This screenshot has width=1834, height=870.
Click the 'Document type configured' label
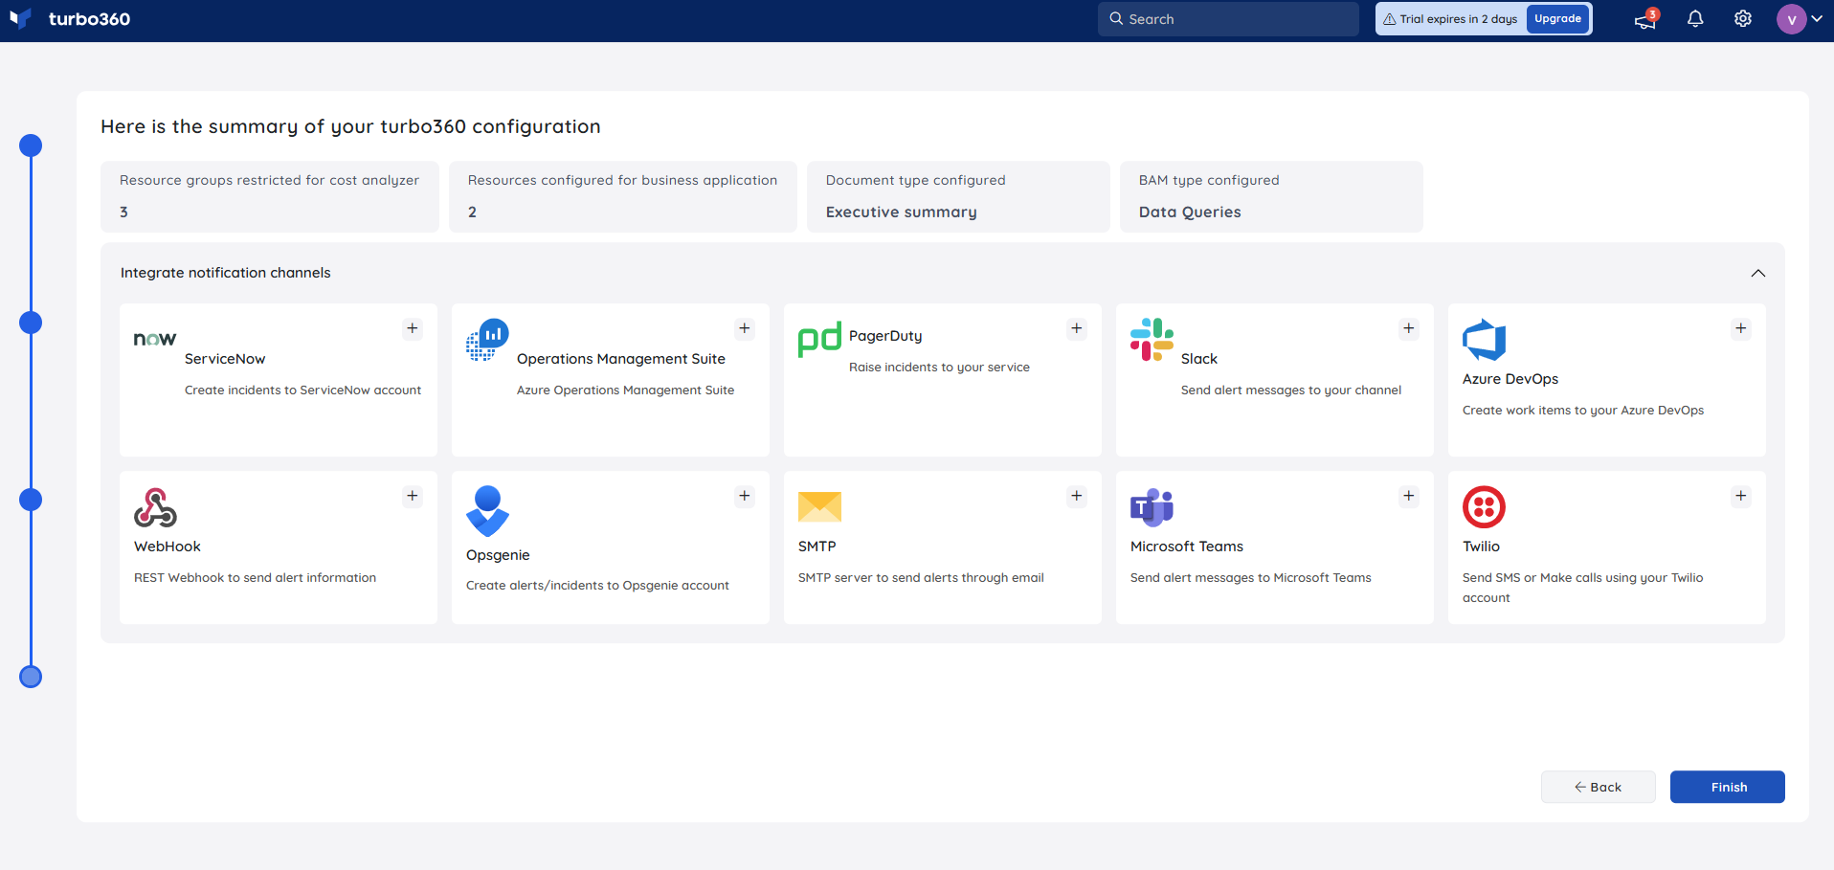pos(915,180)
